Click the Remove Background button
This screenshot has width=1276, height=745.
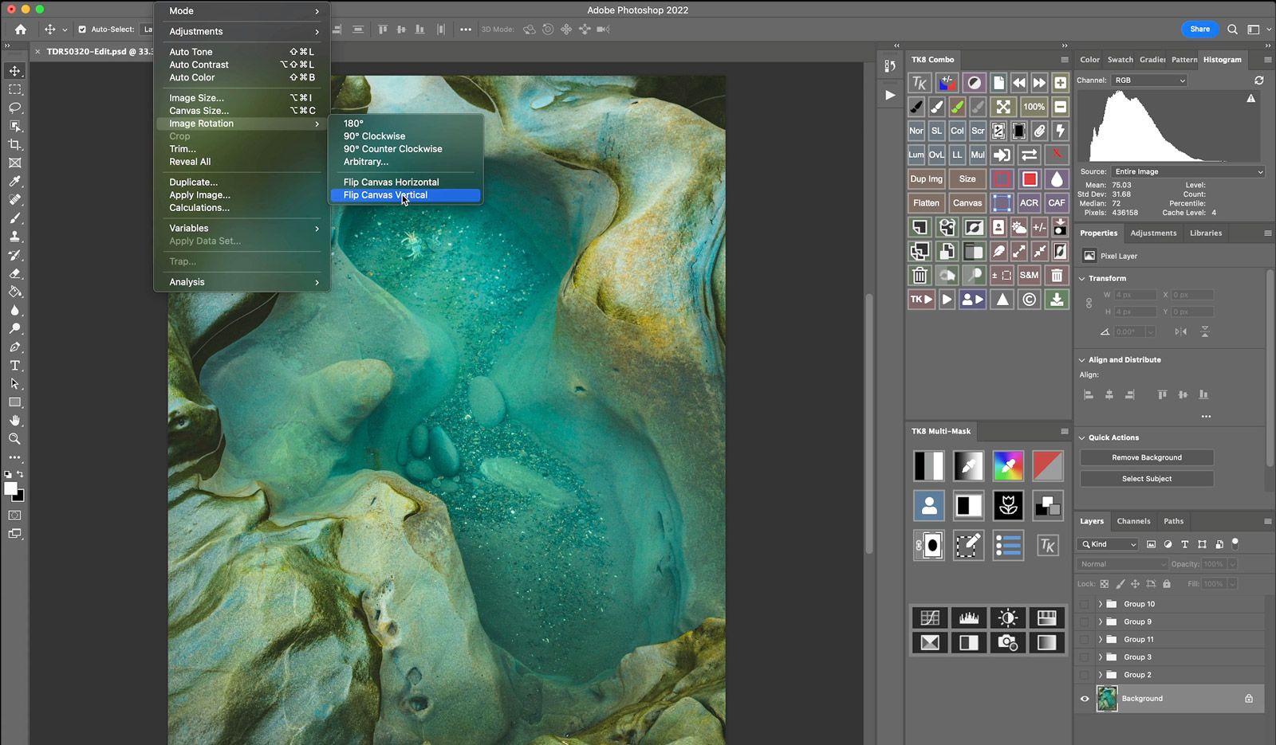pos(1146,457)
